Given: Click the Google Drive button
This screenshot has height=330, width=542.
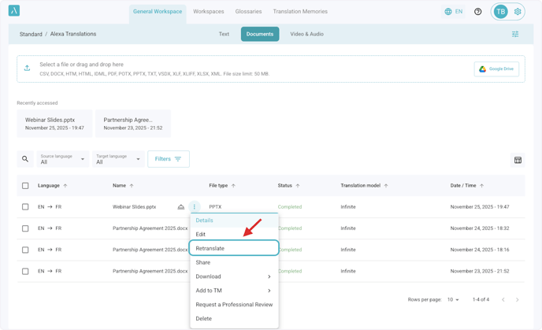Looking at the screenshot, I should pos(496,69).
